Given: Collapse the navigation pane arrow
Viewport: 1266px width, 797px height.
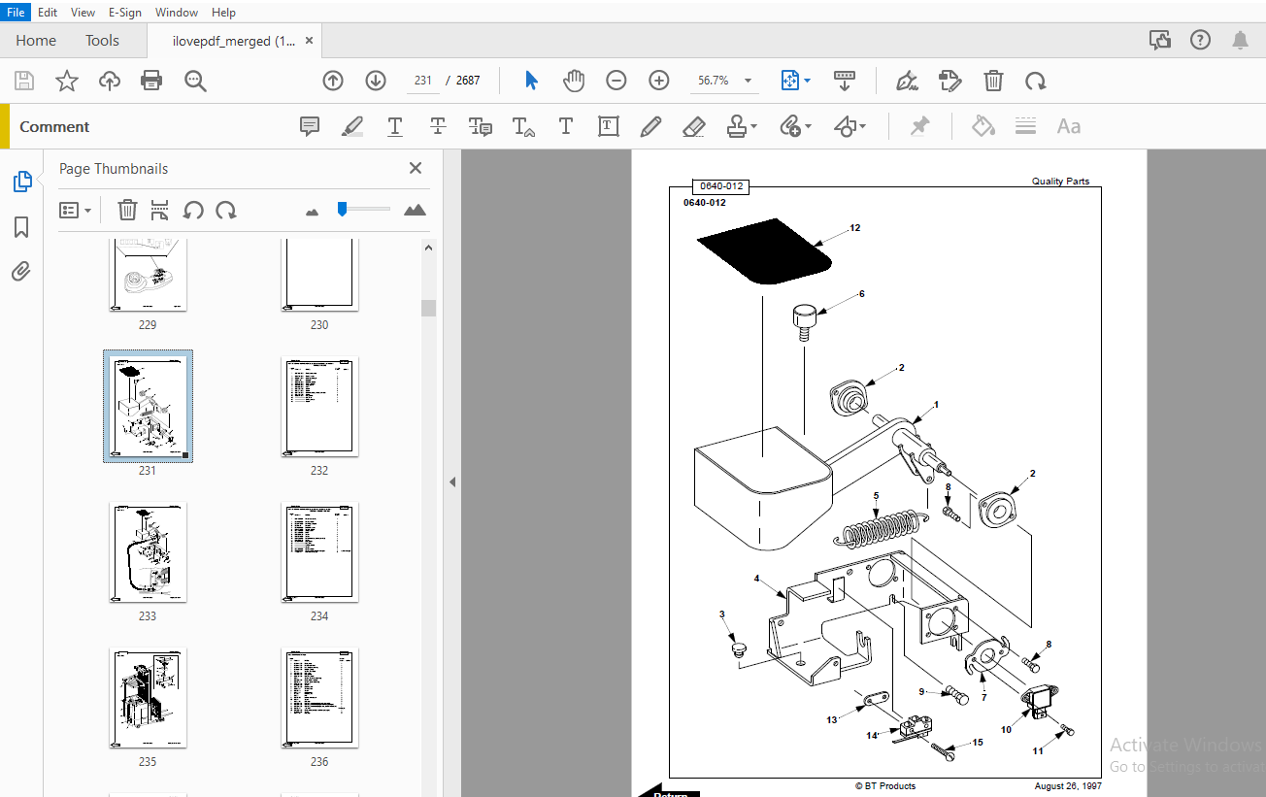Looking at the screenshot, I should (x=451, y=482).
